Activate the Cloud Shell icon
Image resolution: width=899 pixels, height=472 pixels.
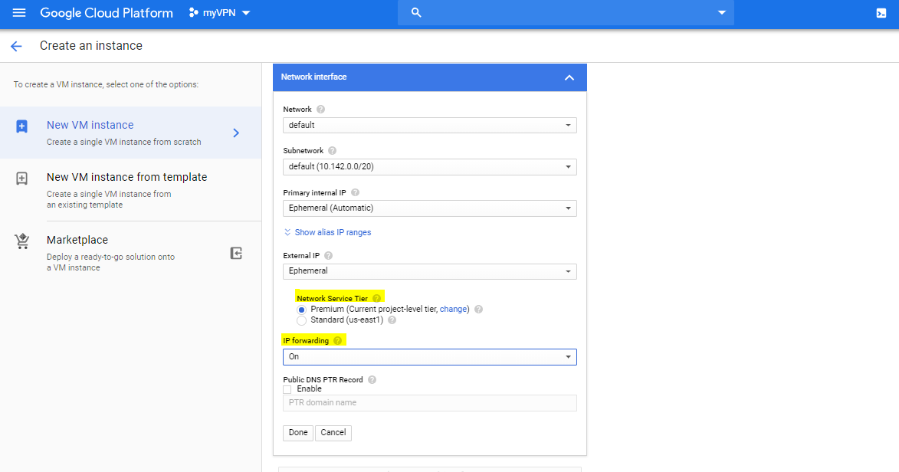click(881, 13)
